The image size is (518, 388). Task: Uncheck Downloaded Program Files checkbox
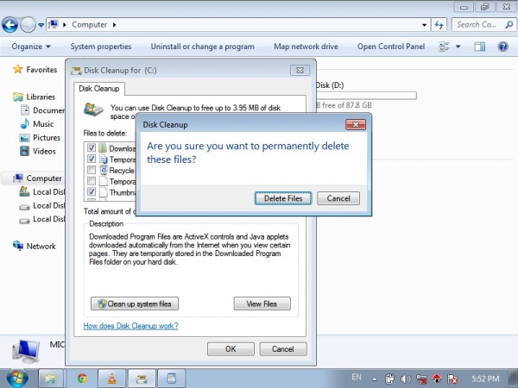92,147
